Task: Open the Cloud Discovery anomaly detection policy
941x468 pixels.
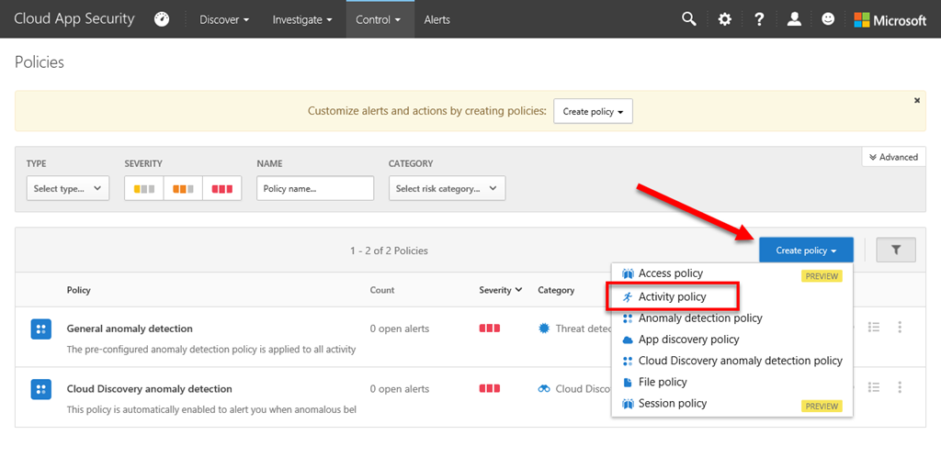Action: pyautogui.click(x=150, y=389)
